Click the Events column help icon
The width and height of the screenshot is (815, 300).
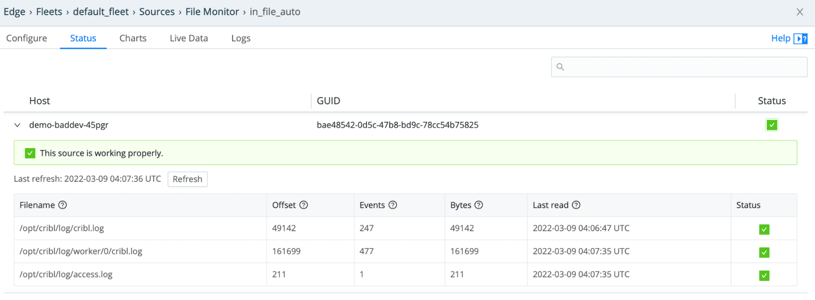393,205
